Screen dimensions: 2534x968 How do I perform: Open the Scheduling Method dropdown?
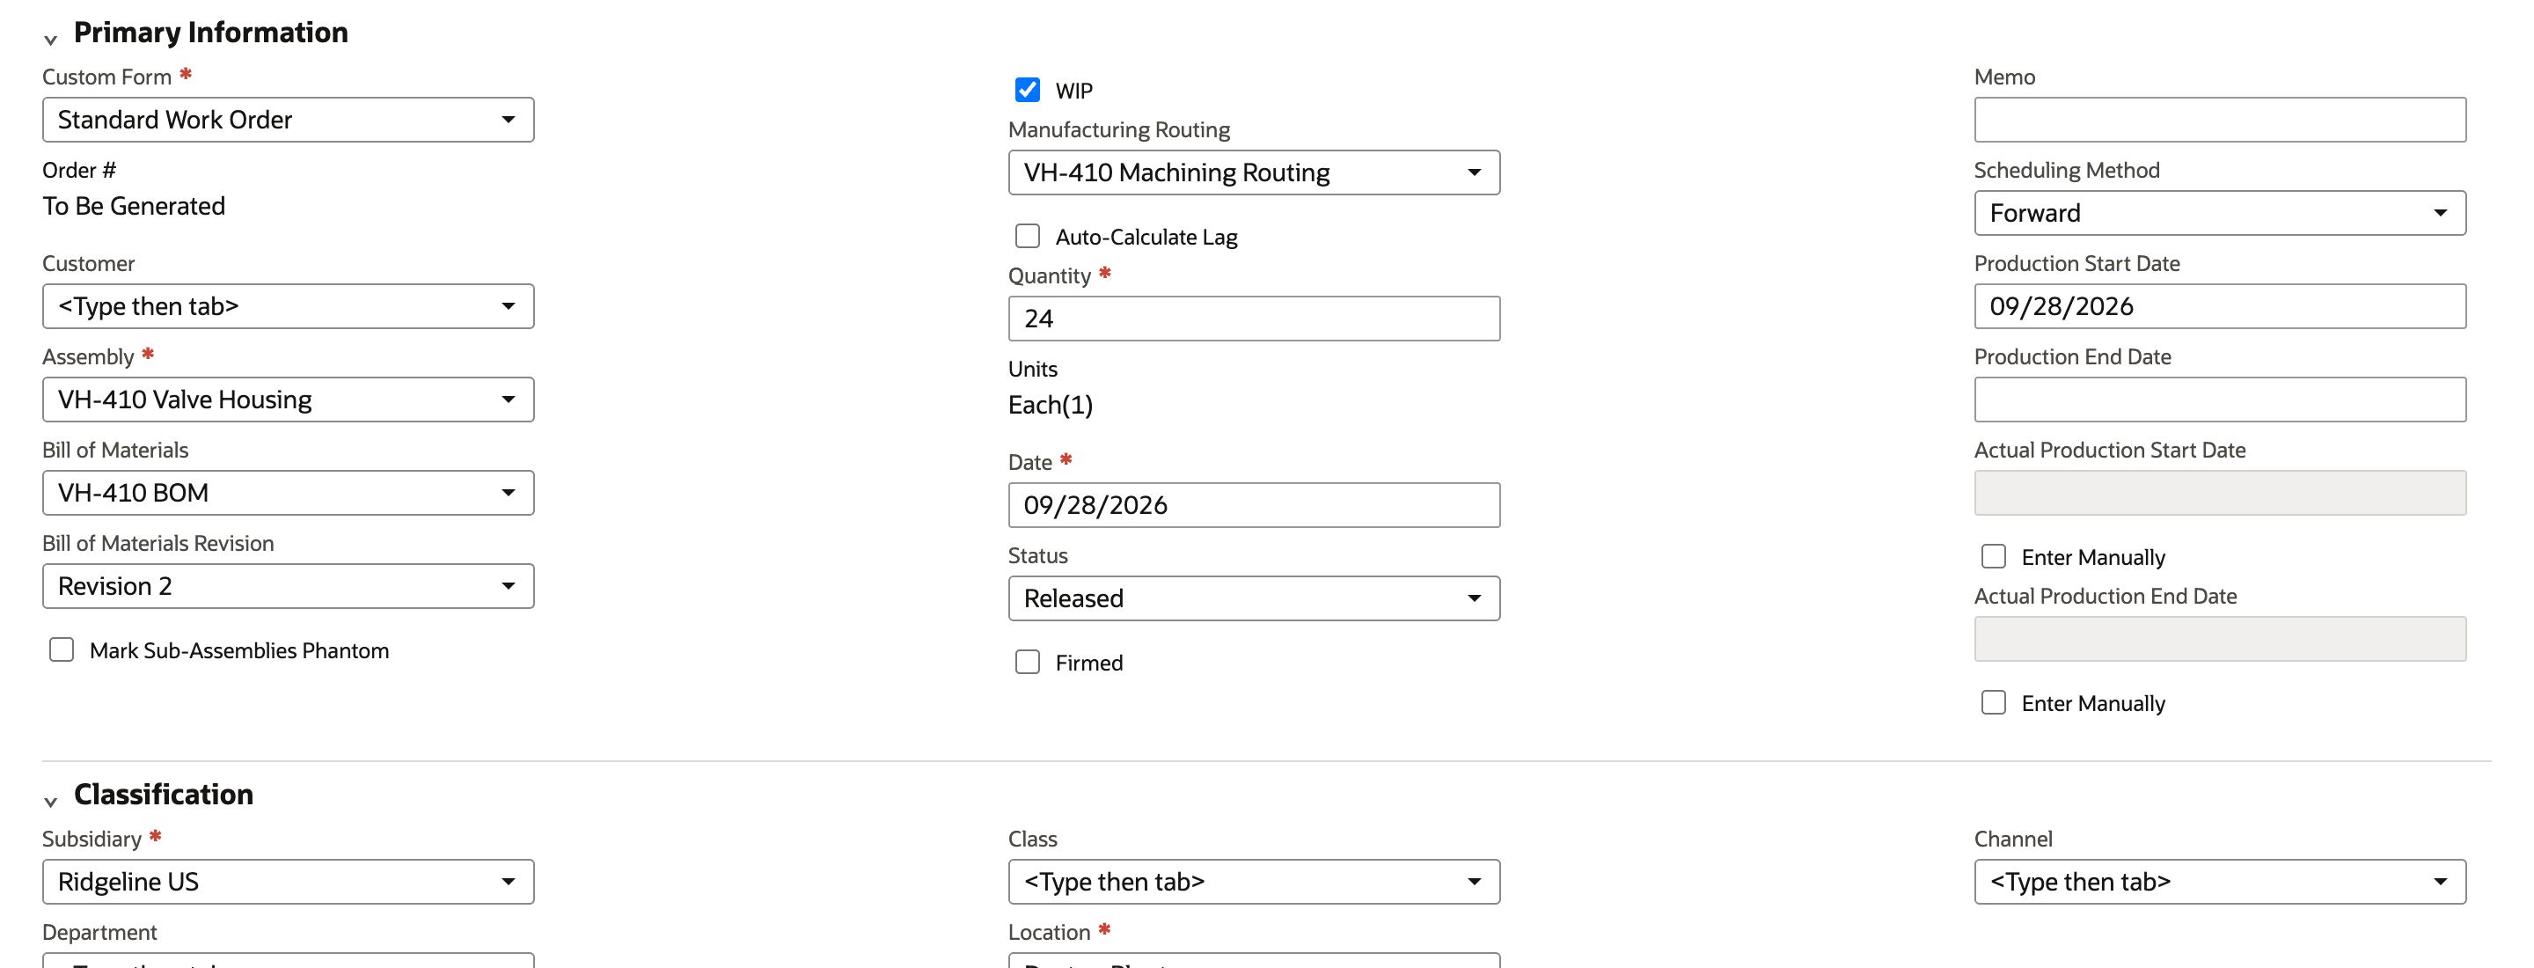(2219, 214)
